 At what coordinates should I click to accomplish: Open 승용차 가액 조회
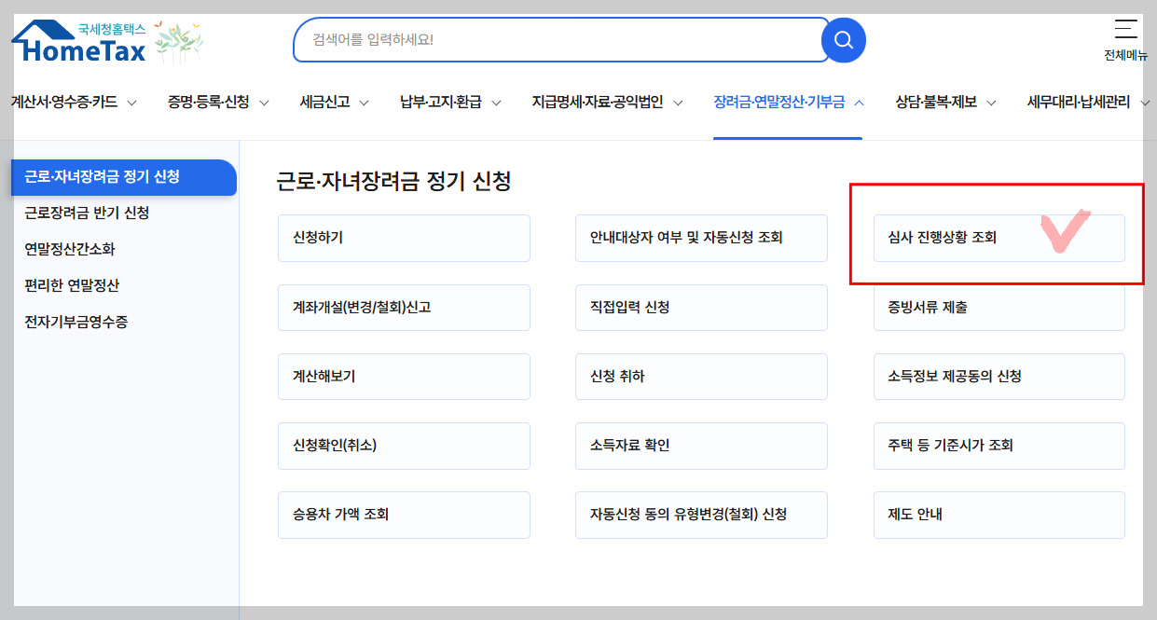pyautogui.click(x=404, y=514)
